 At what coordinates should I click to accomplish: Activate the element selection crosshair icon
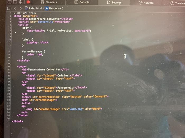click(x=21, y=2)
